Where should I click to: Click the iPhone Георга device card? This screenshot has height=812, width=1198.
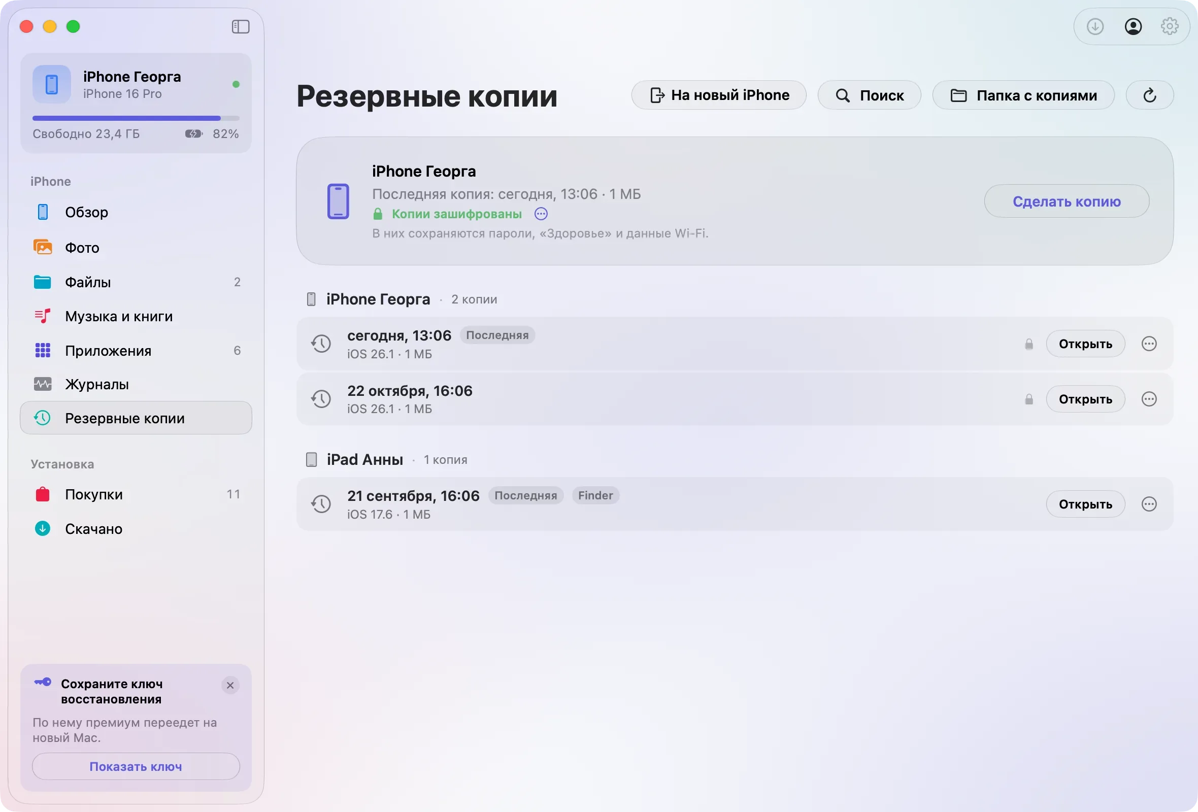click(136, 103)
